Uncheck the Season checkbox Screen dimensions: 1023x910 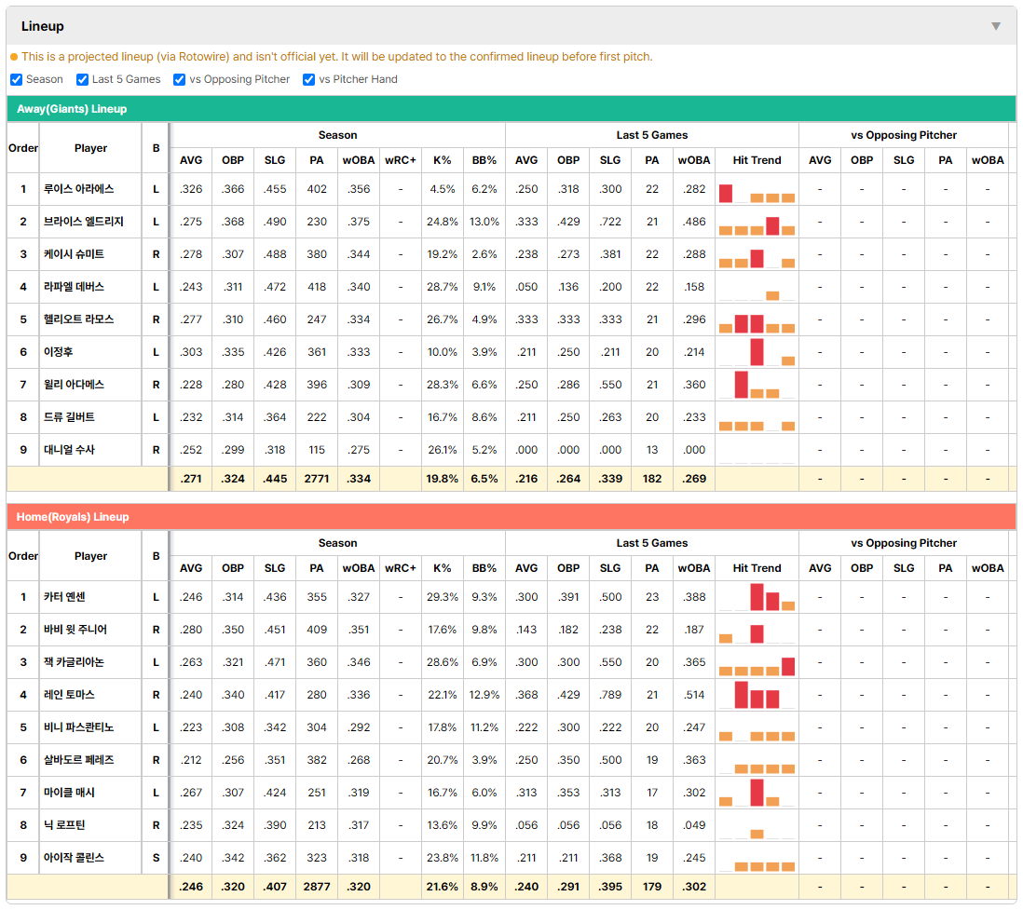(17, 79)
